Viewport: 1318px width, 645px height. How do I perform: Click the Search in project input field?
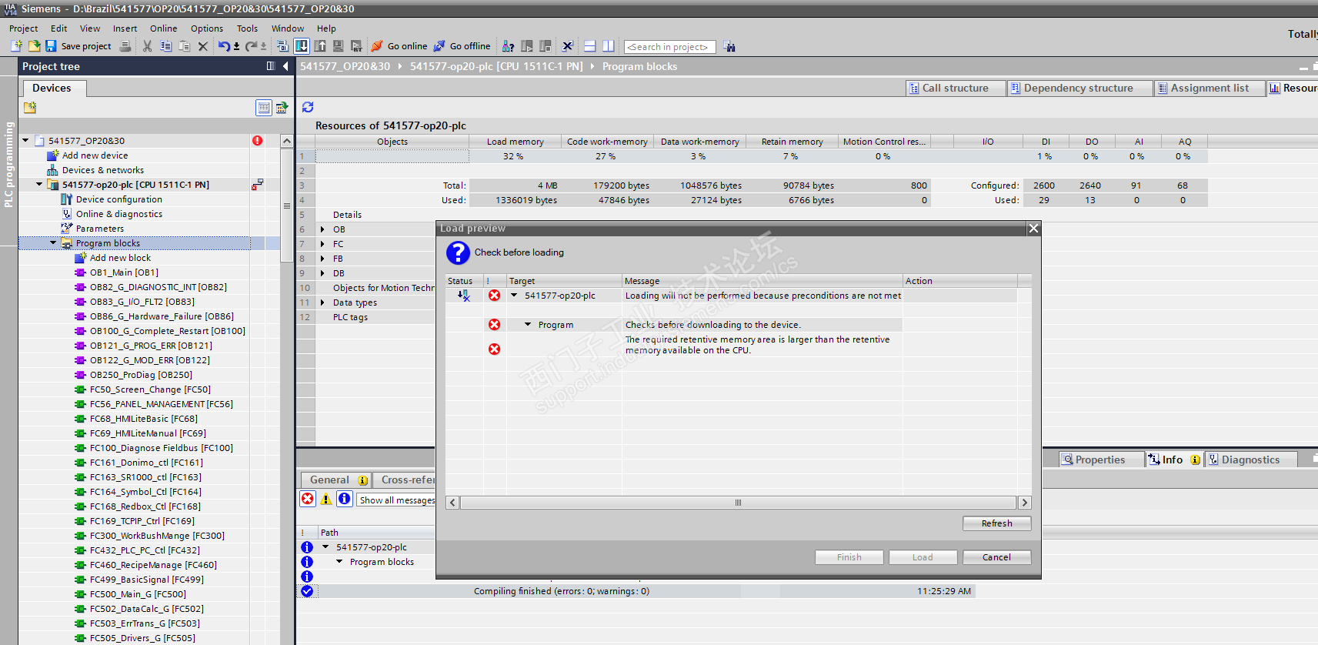click(x=669, y=47)
